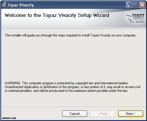Click the "Unauthorized duplication" warning line
The image size is (147, 121).
pyautogui.click(x=72, y=87)
